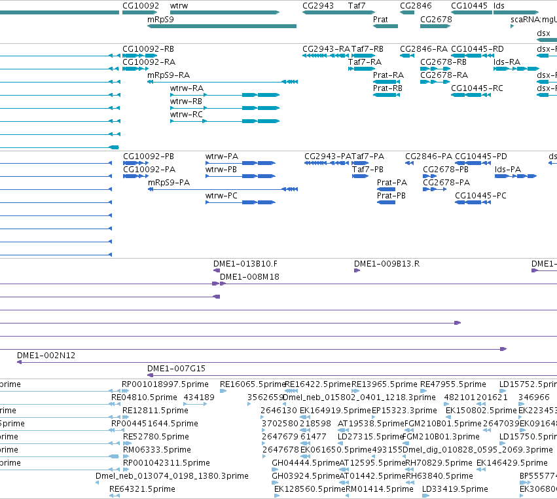Select EST RM06333.5prime
The width and height of the screenshot is (557, 499).
click(x=156, y=450)
